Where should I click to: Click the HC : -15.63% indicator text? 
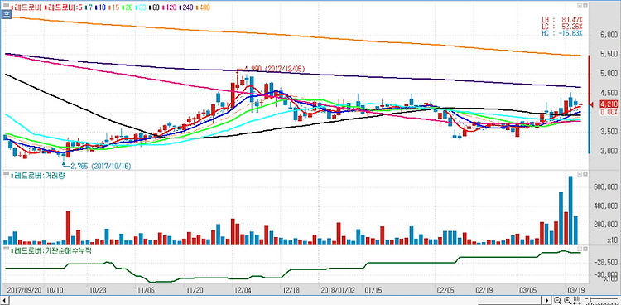pos(562,33)
